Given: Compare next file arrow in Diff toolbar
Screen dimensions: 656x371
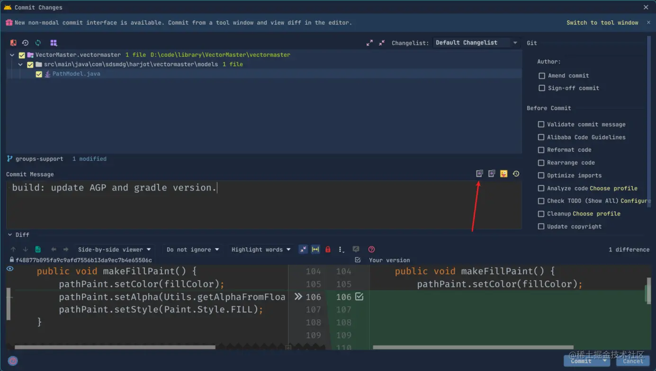Looking at the screenshot, I should pos(66,250).
